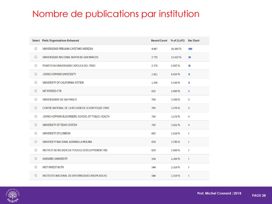Select the Johns Hopkins University row checkbox
Viewport: 272px width, 204px height.
pos(36,74)
